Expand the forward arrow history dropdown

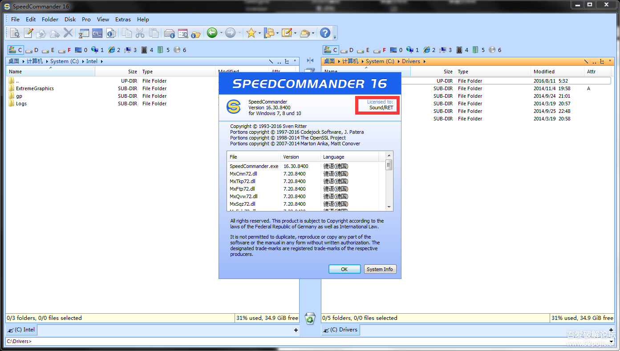coord(239,33)
